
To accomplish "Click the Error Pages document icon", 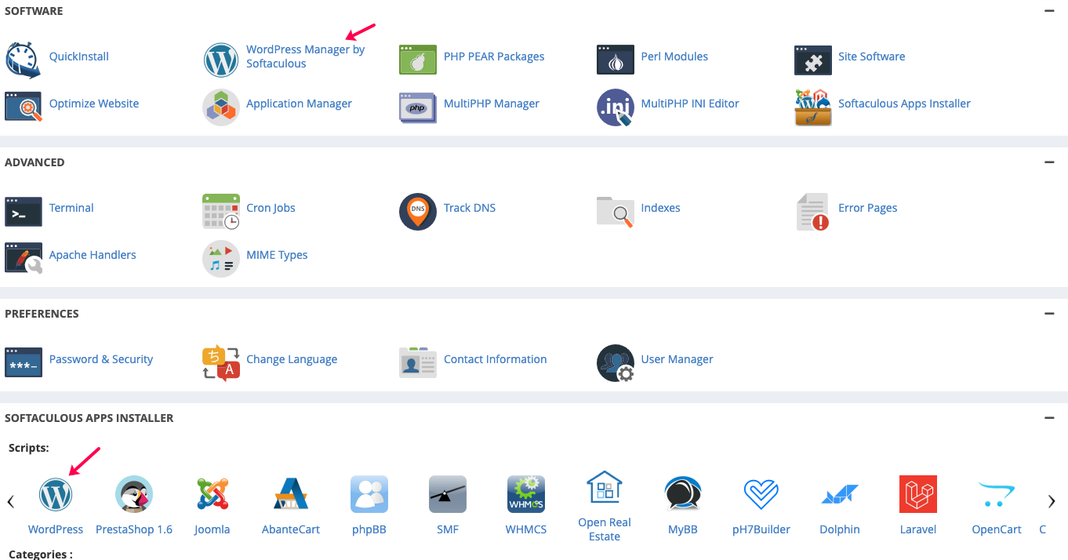I will tap(813, 212).
